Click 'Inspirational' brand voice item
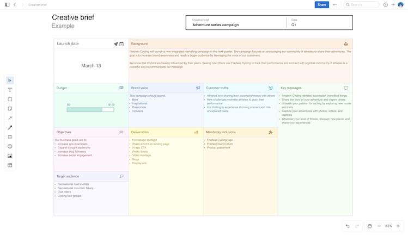 [x=139, y=103]
